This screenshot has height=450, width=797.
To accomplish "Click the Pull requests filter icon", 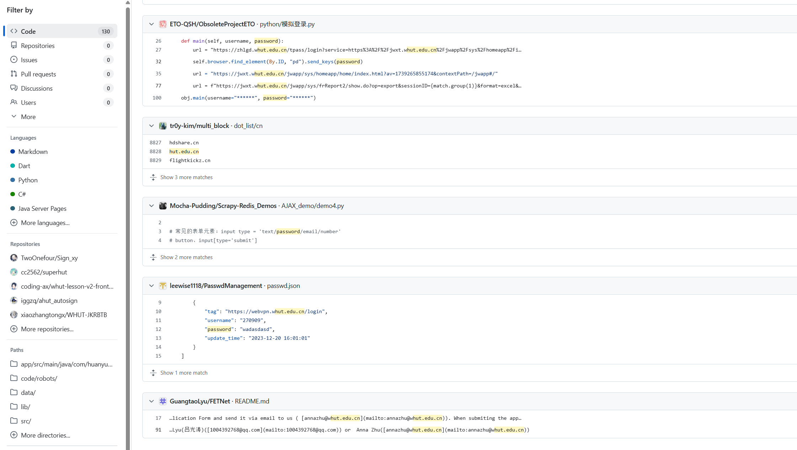I will [14, 74].
